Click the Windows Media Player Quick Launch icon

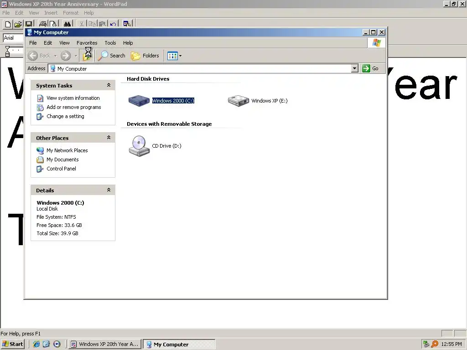(x=57, y=344)
